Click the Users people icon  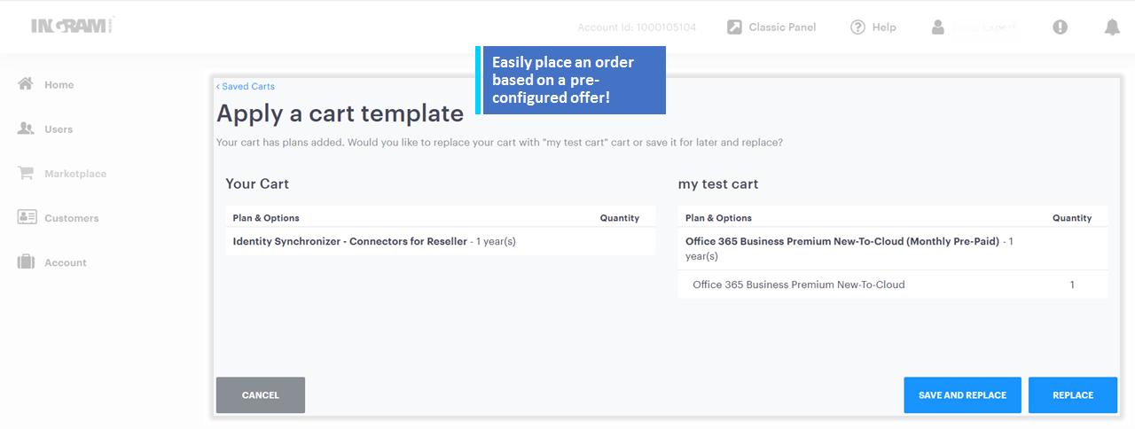click(26, 129)
